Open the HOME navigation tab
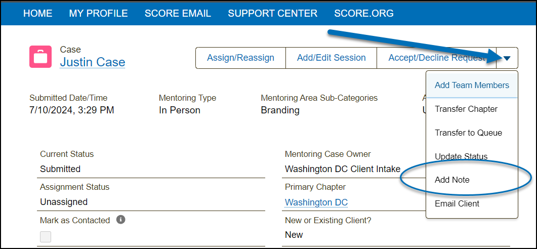This screenshot has width=537, height=249. (x=38, y=14)
